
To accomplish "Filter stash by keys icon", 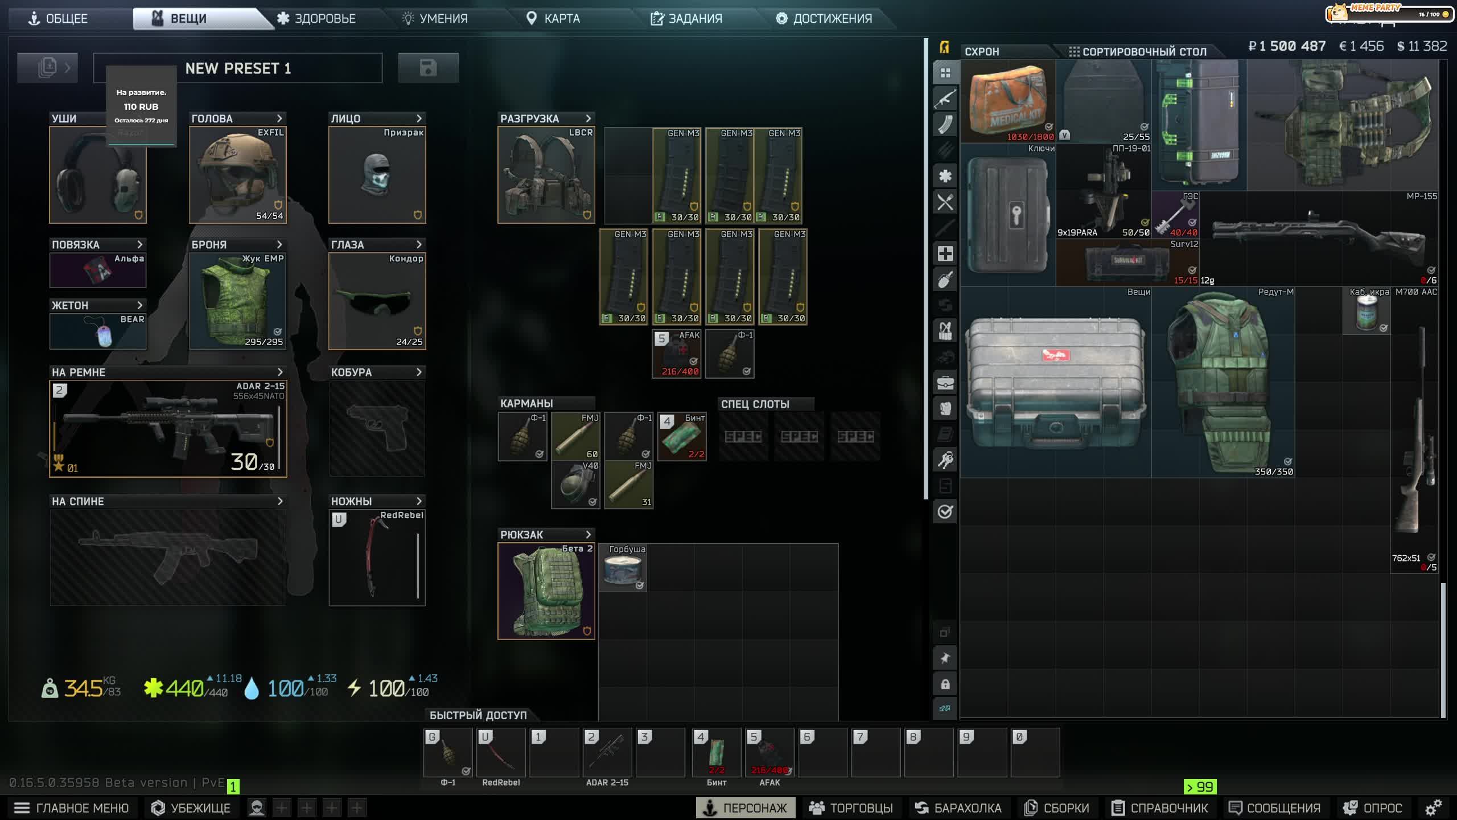I will pos(945,460).
